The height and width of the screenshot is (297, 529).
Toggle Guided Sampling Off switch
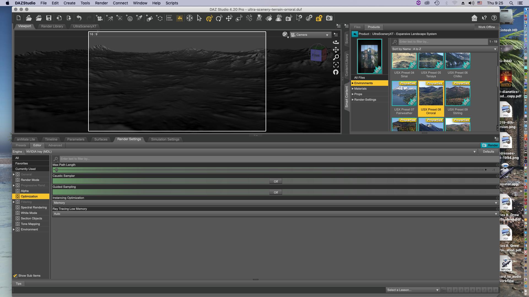276,193
